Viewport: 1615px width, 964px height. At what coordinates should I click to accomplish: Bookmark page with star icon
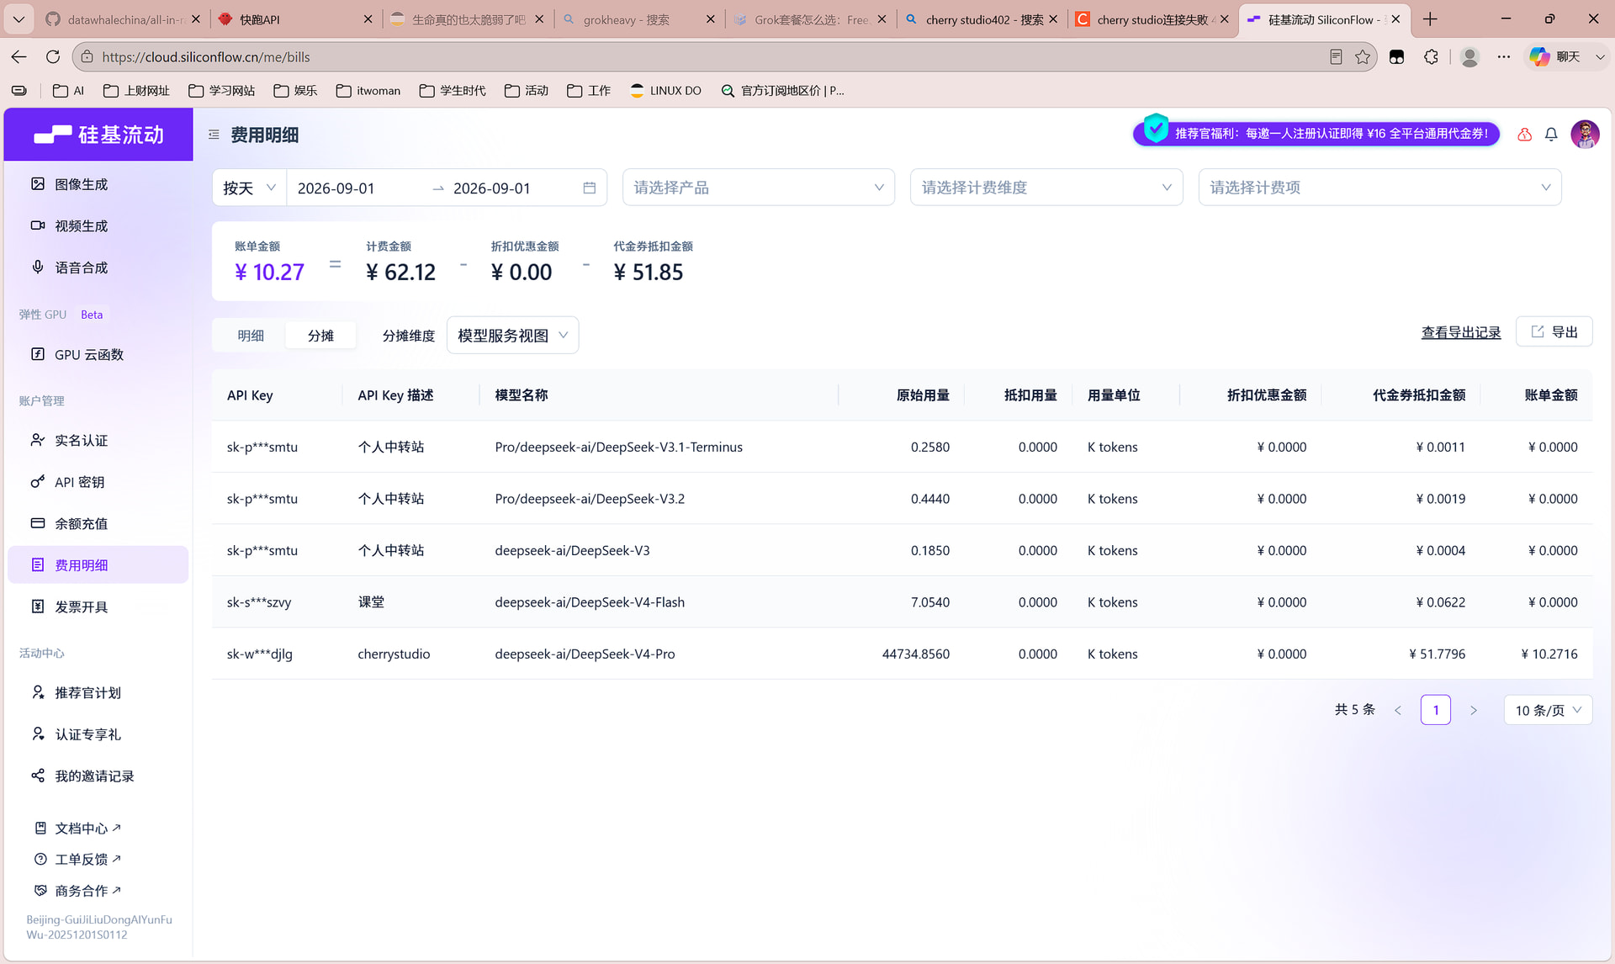coord(1363,57)
